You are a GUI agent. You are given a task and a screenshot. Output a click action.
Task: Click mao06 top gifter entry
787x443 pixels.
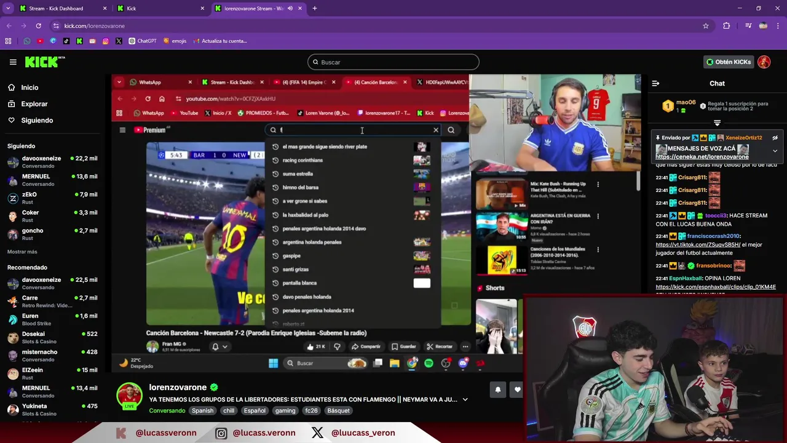[x=679, y=106]
